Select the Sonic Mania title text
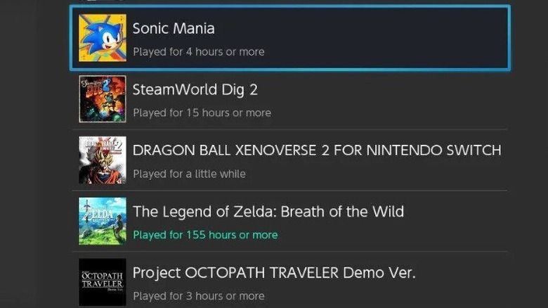 [x=174, y=29]
